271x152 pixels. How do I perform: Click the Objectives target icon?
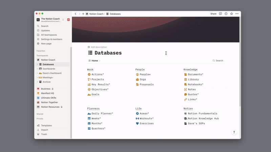[x=89, y=90]
